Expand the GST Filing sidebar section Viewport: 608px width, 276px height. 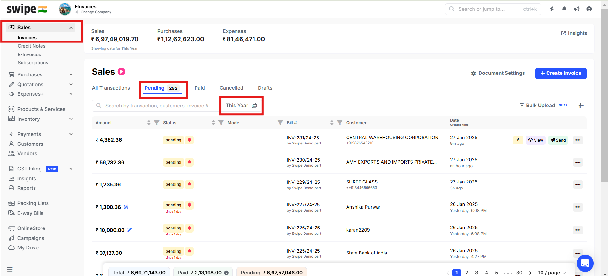click(x=71, y=169)
